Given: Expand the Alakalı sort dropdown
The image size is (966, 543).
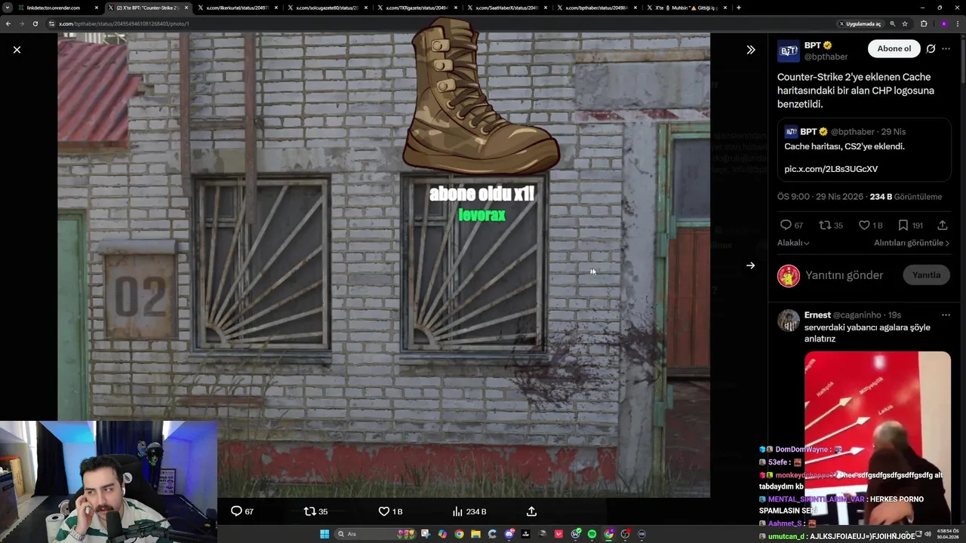Looking at the screenshot, I should pyautogui.click(x=793, y=243).
